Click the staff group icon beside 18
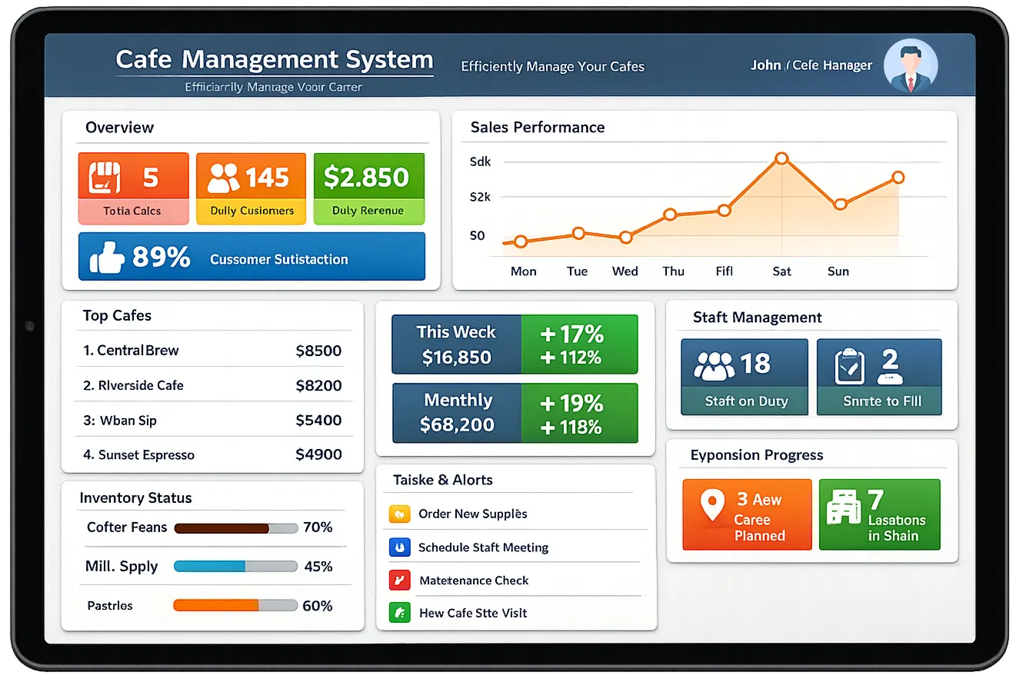The image size is (1016, 682). click(x=713, y=365)
